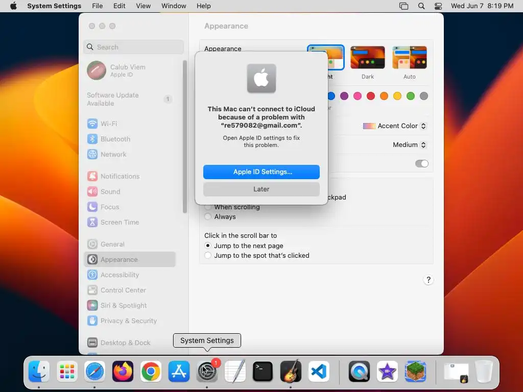Click the settings Search field

tap(133, 47)
